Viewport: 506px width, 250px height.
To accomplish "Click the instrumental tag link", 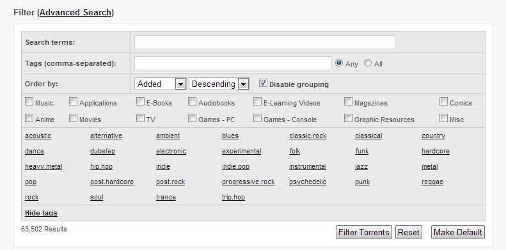I will (308, 167).
